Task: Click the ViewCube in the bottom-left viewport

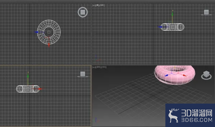Action: pyautogui.click(x=83, y=74)
